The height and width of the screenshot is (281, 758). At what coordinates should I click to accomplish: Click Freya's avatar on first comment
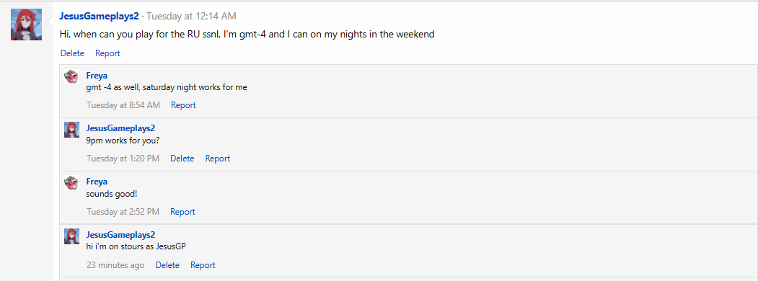[71, 77]
